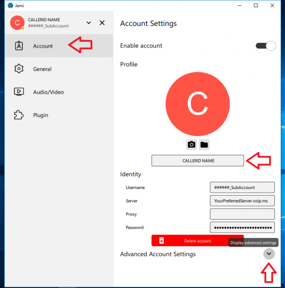
Task: Click the Username input field
Action: point(242,188)
